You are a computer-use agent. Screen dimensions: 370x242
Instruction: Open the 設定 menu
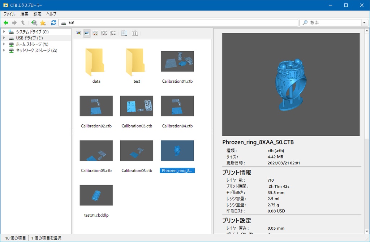[x=37, y=14]
